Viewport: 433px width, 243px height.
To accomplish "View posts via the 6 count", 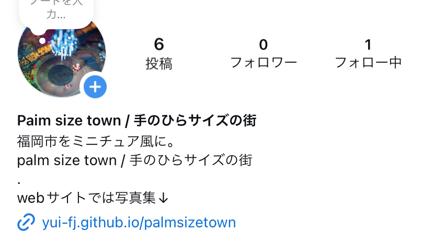I will pyautogui.click(x=159, y=44).
